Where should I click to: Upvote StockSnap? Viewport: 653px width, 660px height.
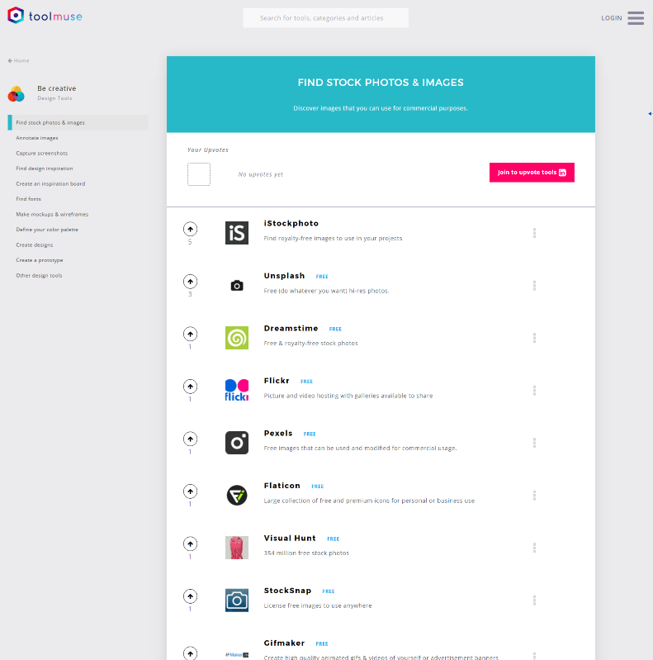[x=190, y=596]
